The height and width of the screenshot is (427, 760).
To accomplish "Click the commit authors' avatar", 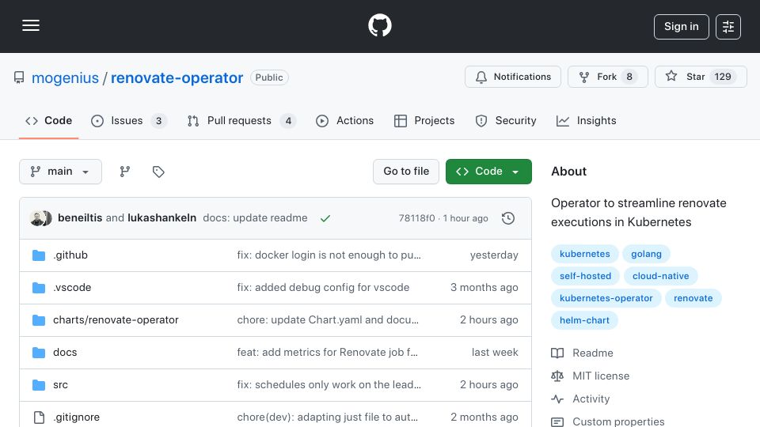I will point(40,218).
